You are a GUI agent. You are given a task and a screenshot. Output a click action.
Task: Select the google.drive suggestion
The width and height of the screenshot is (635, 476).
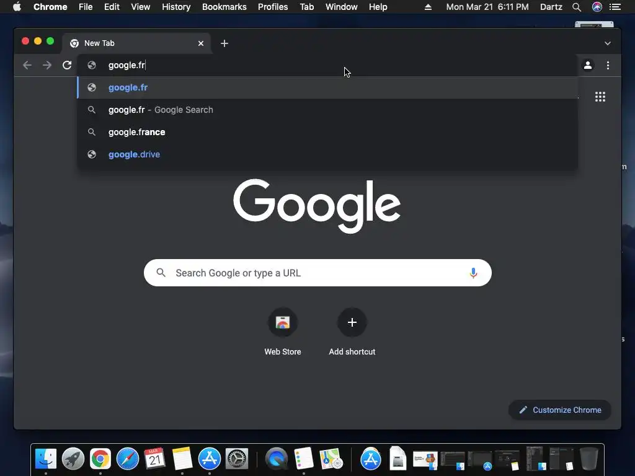pos(327,154)
